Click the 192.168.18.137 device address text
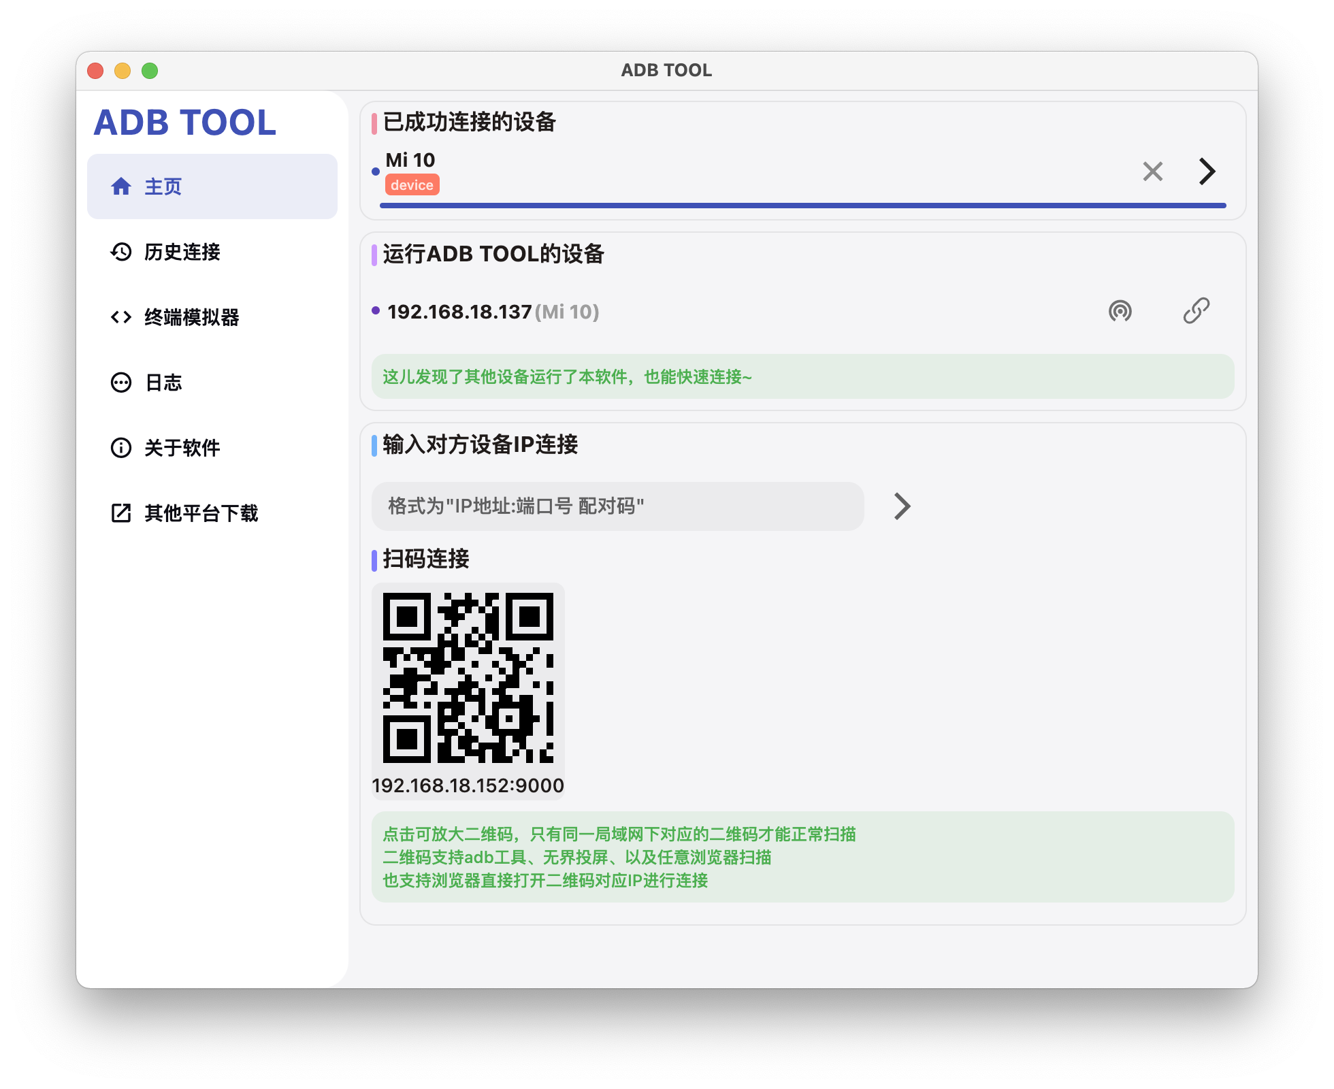The height and width of the screenshot is (1089, 1334). tap(459, 312)
